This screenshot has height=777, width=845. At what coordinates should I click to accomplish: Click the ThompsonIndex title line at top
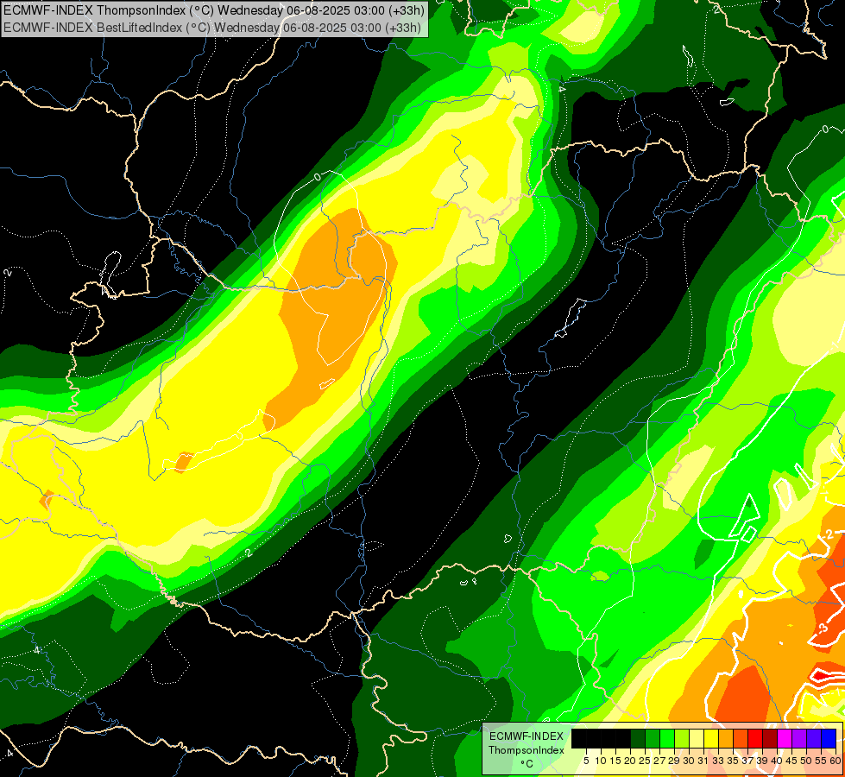214,10
